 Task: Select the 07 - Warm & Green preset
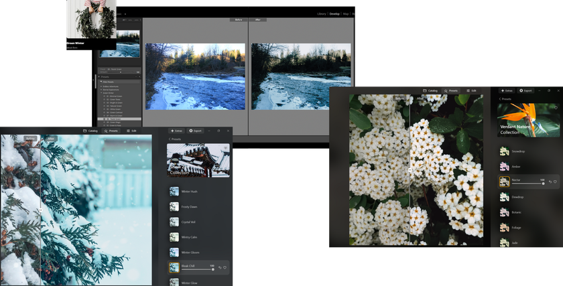[113, 116]
